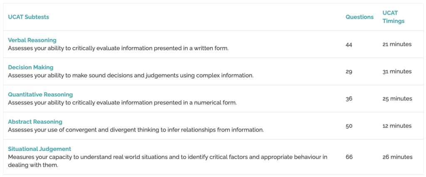The width and height of the screenshot is (426, 177).
Task: Open the Abstract Reasoning link
Action: tap(35, 122)
